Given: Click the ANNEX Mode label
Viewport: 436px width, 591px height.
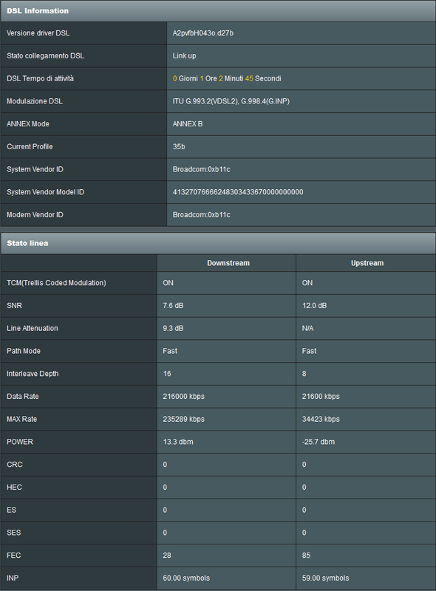Looking at the screenshot, I should tap(28, 124).
